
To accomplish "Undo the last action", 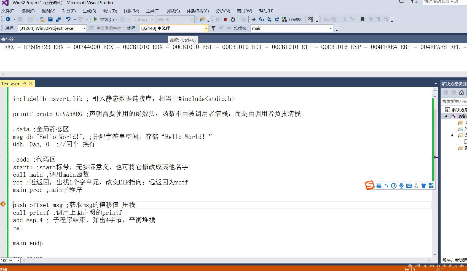I will 68,19.
